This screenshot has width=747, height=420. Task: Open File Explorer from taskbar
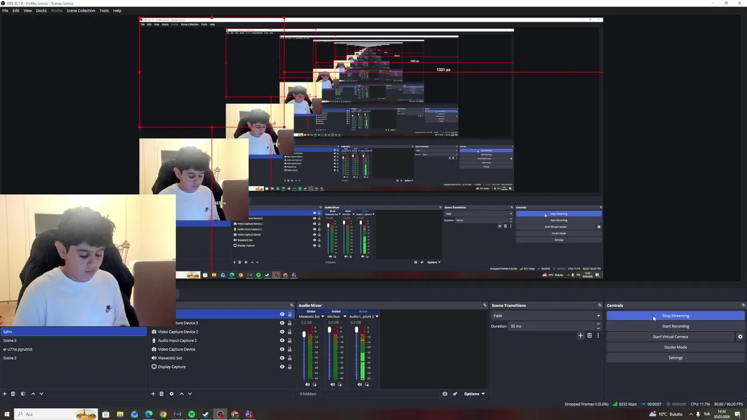[120, 414]
